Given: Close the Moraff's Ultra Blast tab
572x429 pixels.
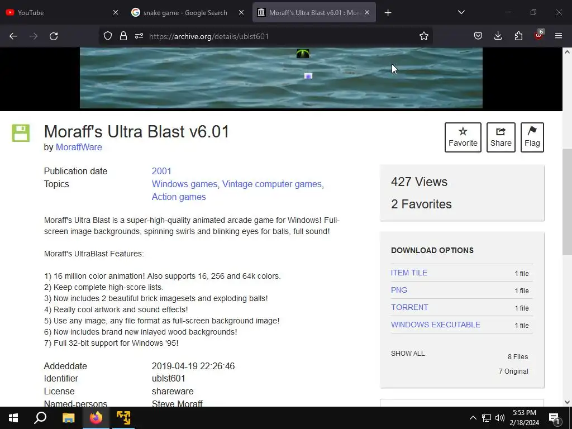Looking at the screenshot, I should pyautogui.click(x=367, y=13).
